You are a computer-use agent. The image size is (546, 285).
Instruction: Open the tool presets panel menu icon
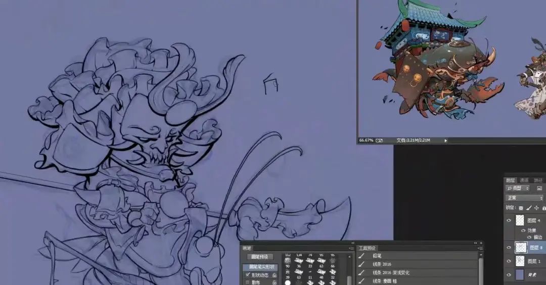pos(481,248)
